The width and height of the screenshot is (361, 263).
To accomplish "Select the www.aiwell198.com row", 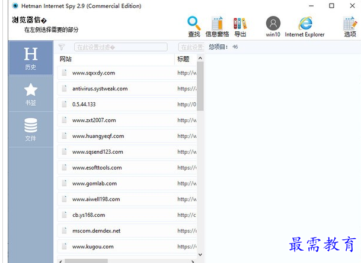I will 127,199.
